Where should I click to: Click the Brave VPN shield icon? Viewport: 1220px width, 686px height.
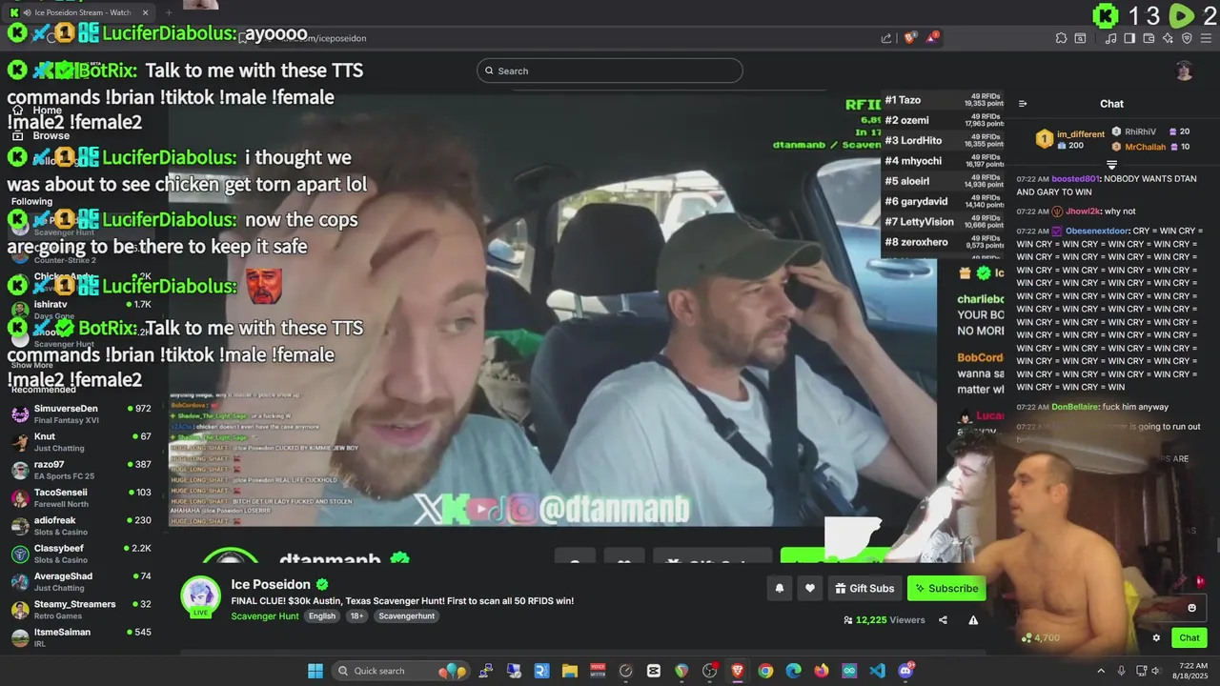pos(1187,38)
